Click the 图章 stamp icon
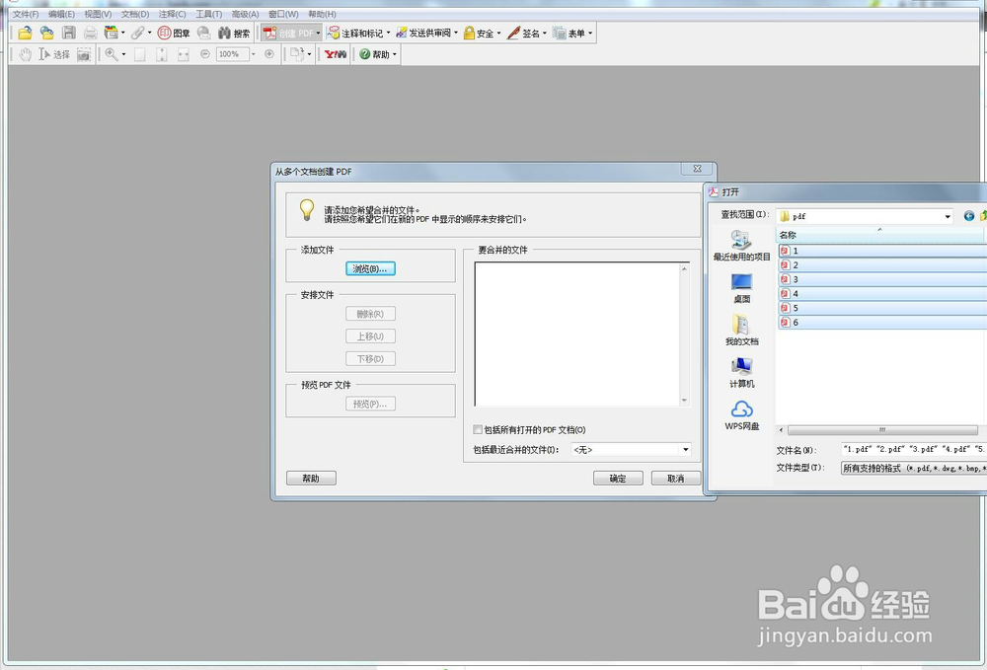This screenshot has width=987, height=670. 174,34
